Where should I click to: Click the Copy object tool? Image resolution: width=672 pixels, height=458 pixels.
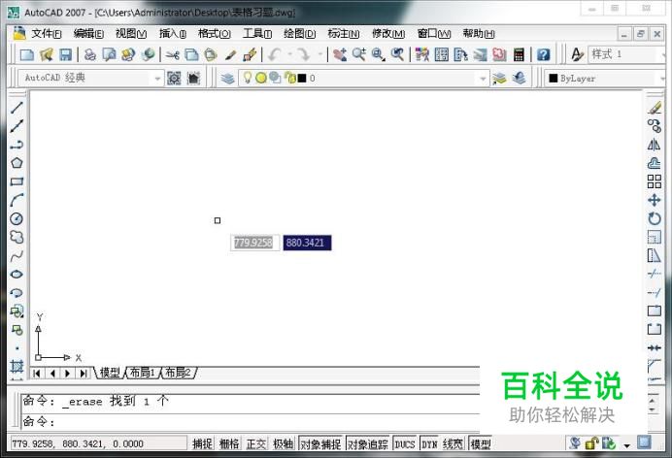[x=654, y=126]
